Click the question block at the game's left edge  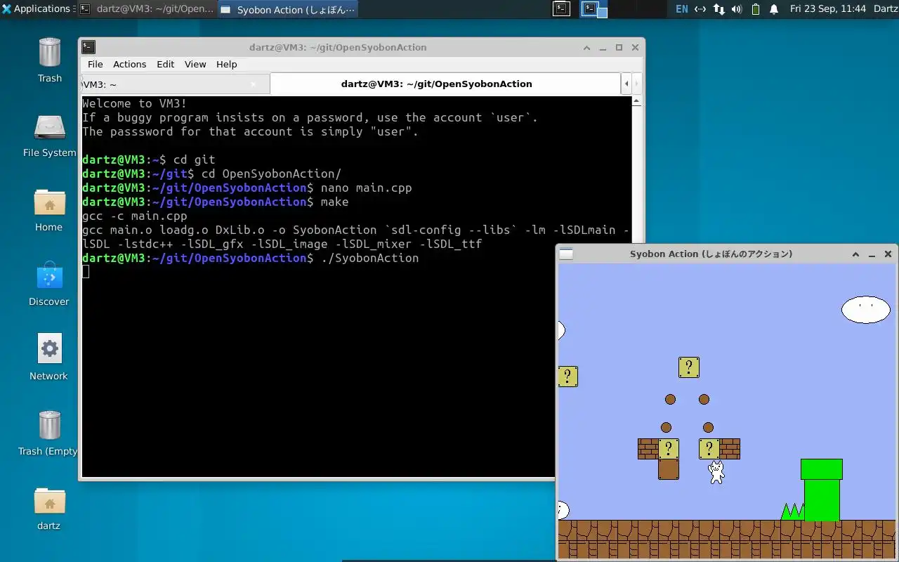click(567, 377)
